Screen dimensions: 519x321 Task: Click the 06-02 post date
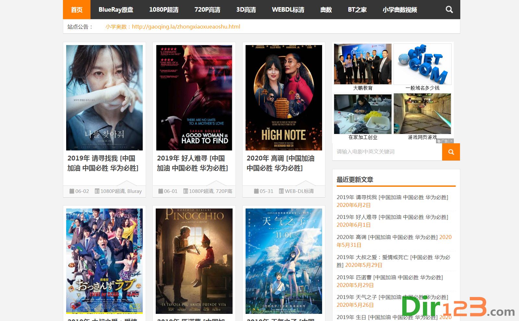(82, 191)
